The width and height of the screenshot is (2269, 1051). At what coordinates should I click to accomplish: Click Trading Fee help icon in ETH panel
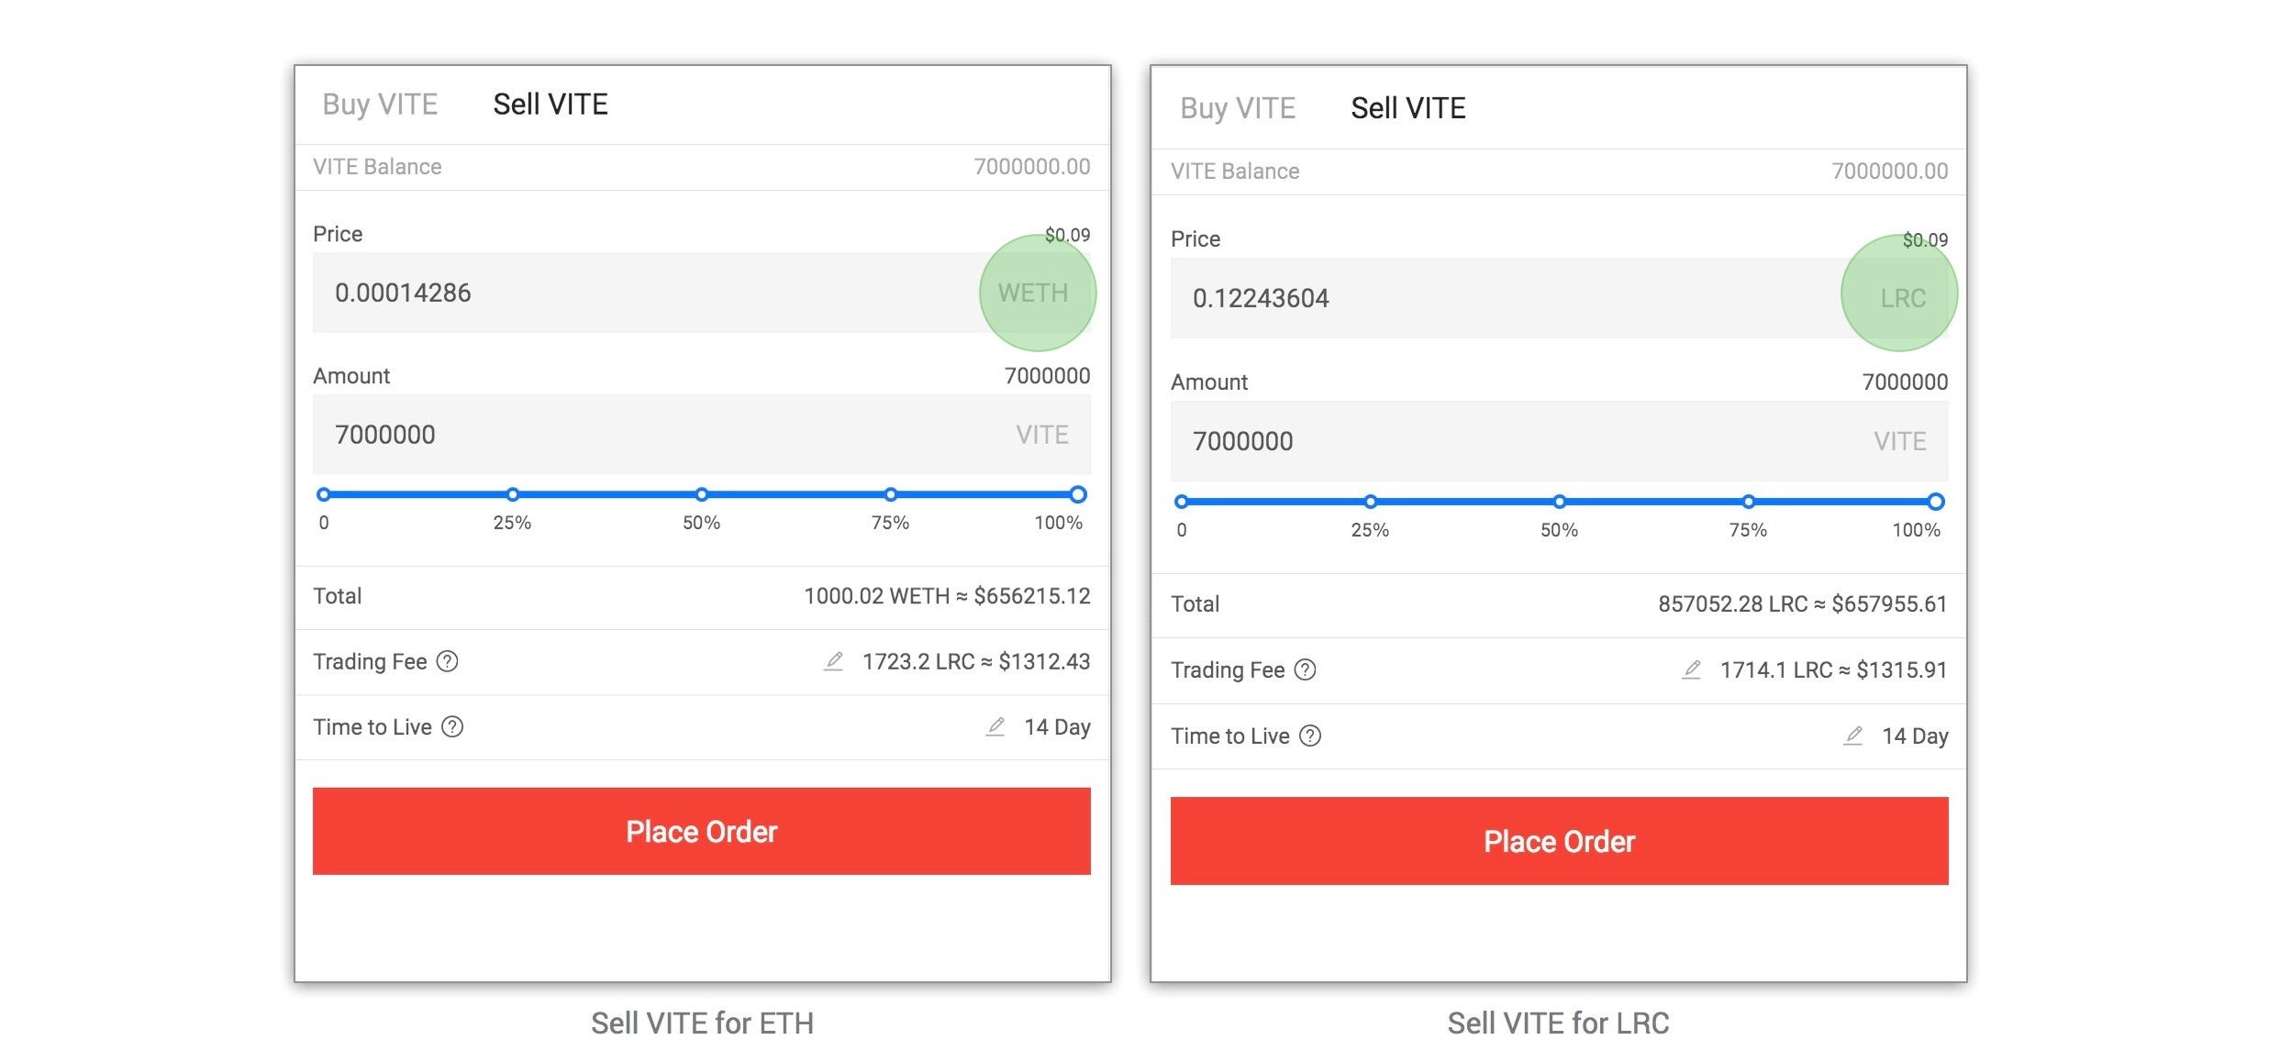click(447, 661)
